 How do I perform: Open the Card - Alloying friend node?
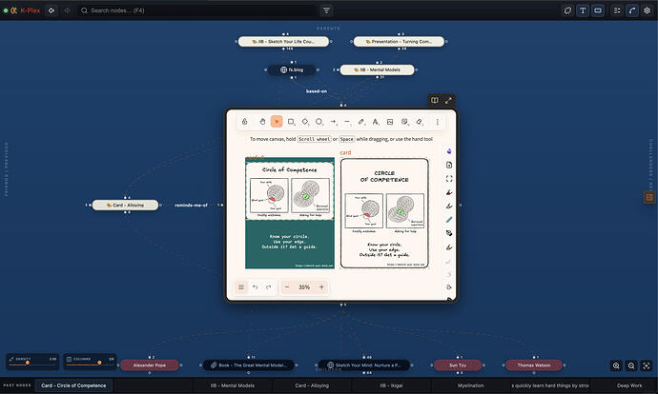(126, 206)
